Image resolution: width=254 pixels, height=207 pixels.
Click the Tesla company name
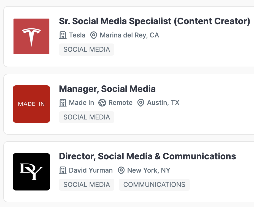tap(77, 35)
